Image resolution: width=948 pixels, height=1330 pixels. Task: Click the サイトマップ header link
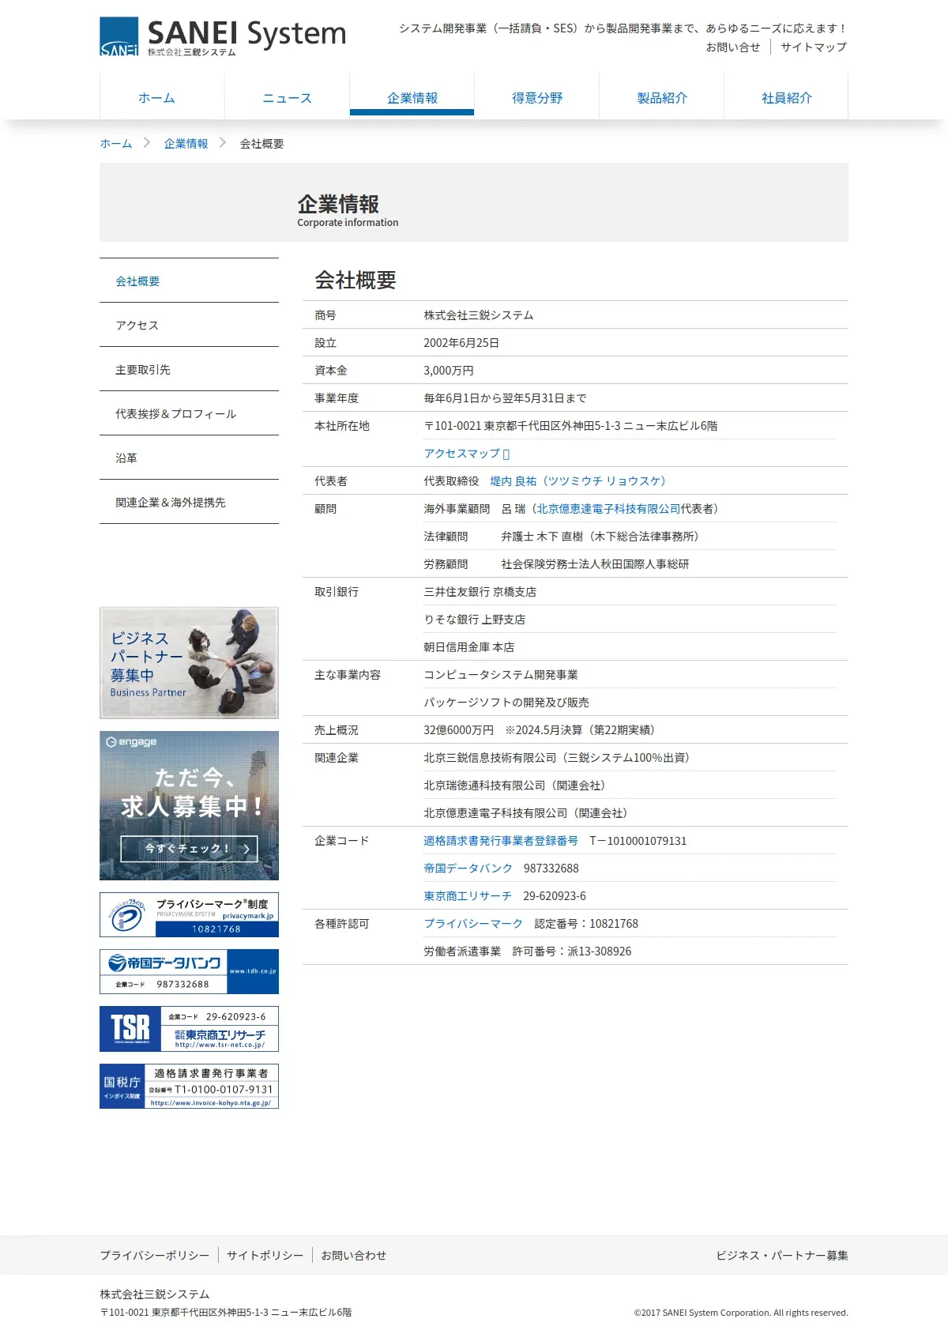pos(814,47)
